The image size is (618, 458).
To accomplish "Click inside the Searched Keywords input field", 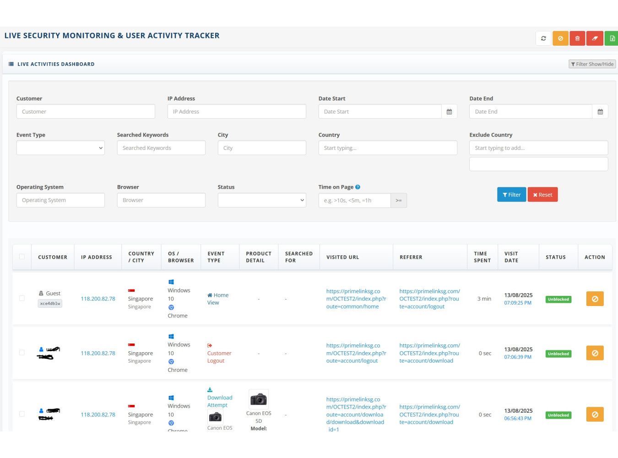I will pos(161,148).
